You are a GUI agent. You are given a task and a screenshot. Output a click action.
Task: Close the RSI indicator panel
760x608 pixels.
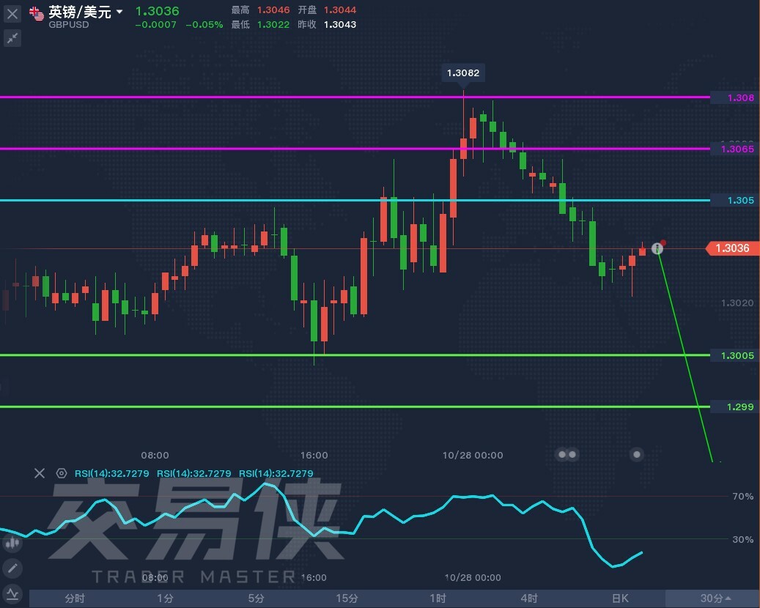pos(40,472)
